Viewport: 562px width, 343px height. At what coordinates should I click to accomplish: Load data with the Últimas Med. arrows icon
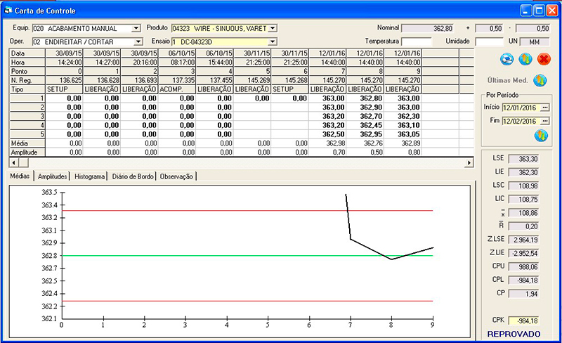[x=540, y=80]
